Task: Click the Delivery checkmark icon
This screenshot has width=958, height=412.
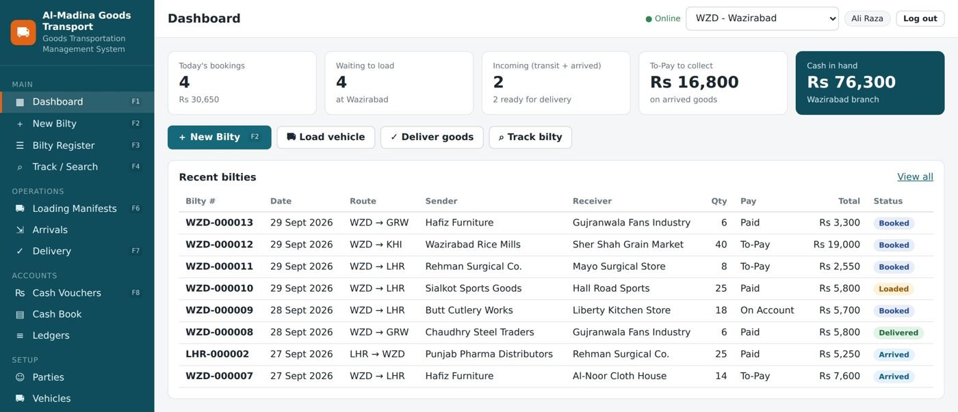Action: point(20,251)
